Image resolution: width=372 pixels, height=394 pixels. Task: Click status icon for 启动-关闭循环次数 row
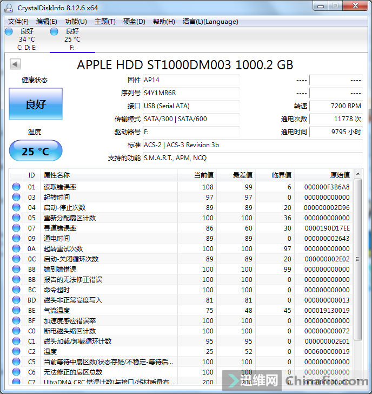click(x=16, y=259)
